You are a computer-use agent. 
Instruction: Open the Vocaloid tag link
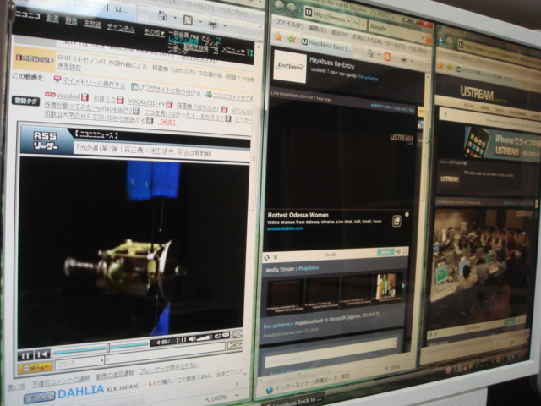coord(68,96)
